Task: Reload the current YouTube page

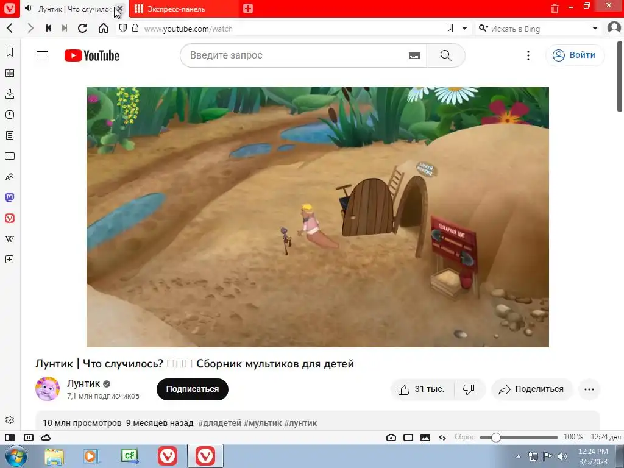Action: pos(82,28)
